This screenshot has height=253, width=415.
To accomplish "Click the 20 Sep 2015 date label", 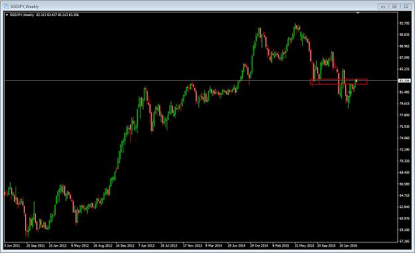I will click(326, 246).
